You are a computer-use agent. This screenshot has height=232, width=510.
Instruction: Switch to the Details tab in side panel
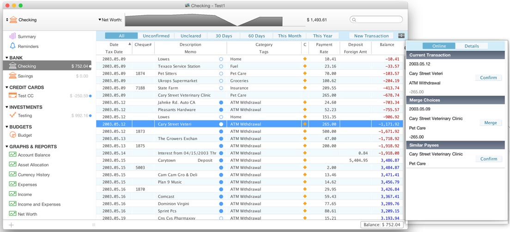point(472,46)
